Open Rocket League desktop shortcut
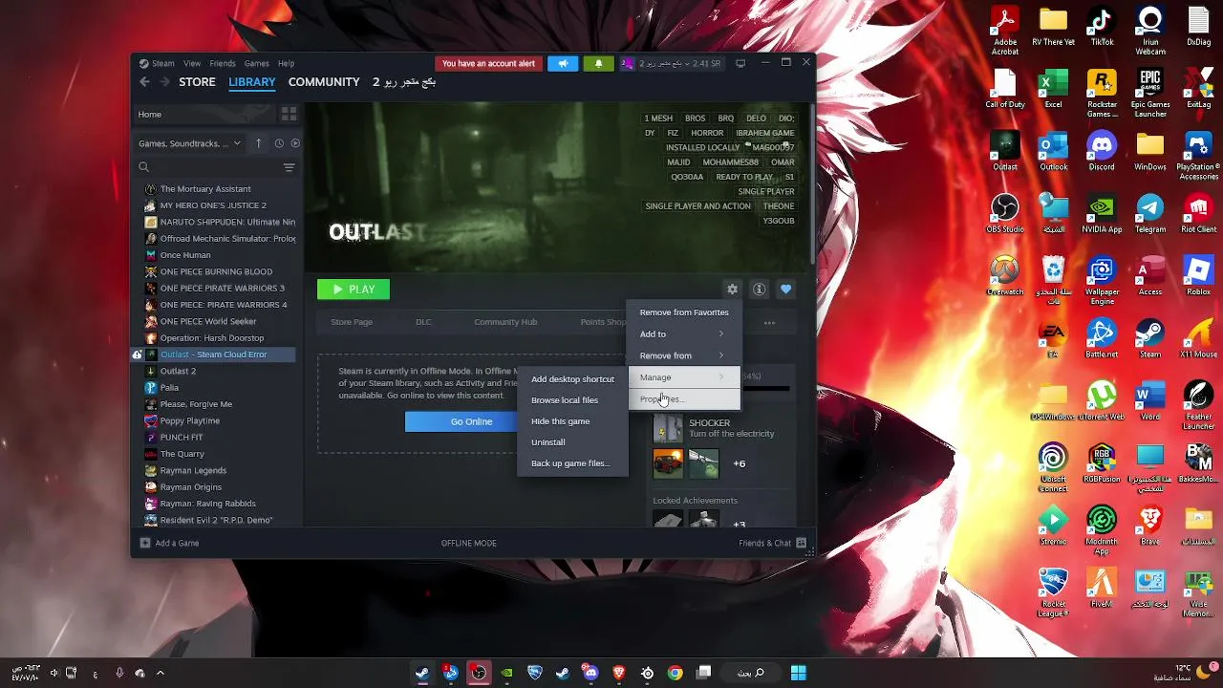 (1053, 592)
